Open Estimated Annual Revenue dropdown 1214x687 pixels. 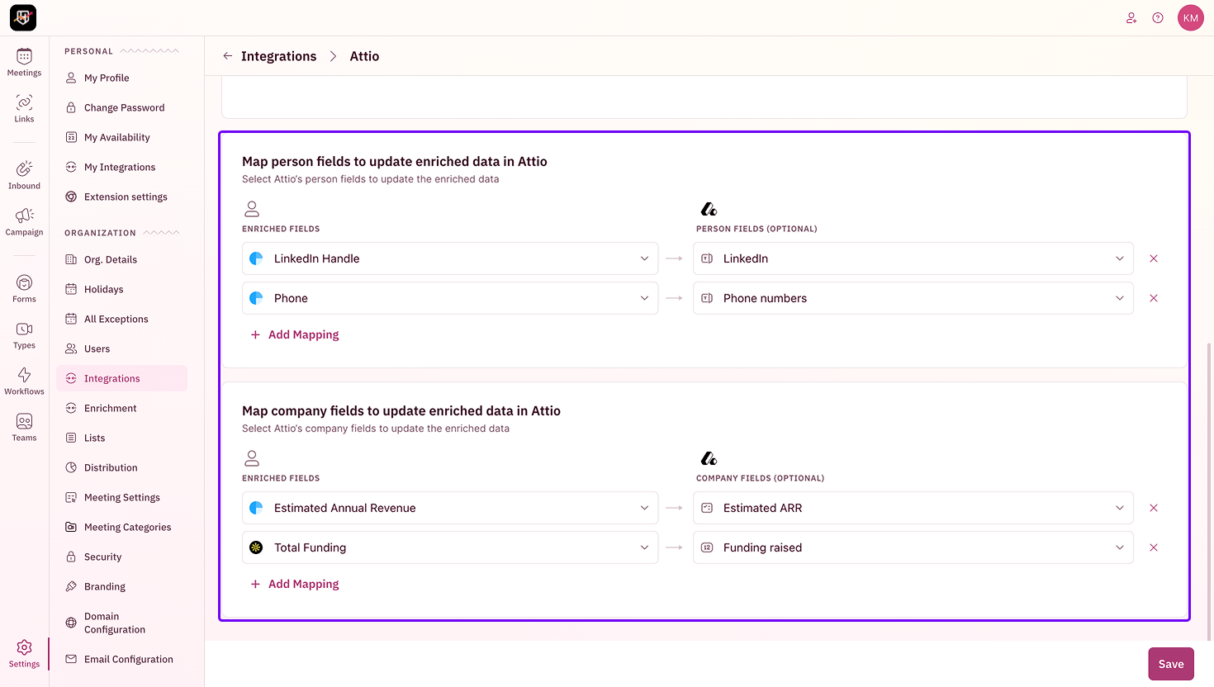click(450, 508)
